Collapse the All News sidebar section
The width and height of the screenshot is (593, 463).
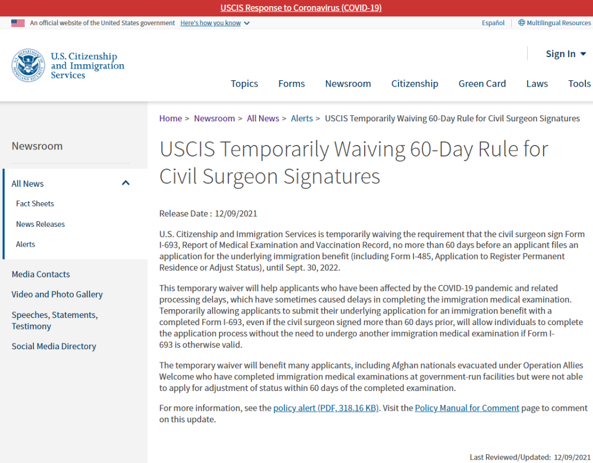pos(126,183)
